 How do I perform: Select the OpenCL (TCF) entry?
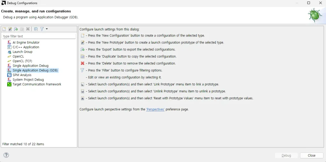point(22,61)
